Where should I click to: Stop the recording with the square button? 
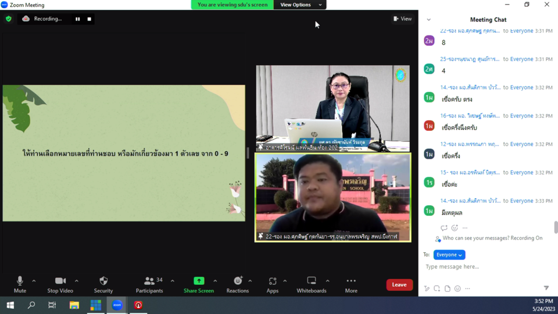89,19
